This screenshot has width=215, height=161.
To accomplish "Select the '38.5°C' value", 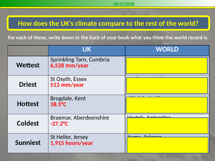I will (58, 104).
